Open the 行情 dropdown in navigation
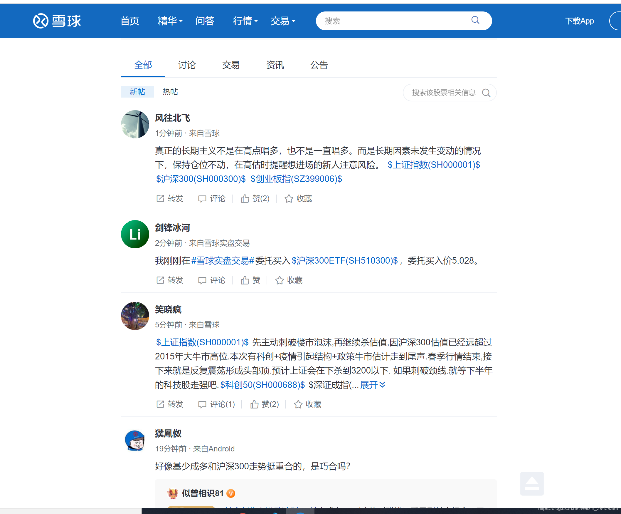The height and width of the screenshot is (514, 621). 245,21
